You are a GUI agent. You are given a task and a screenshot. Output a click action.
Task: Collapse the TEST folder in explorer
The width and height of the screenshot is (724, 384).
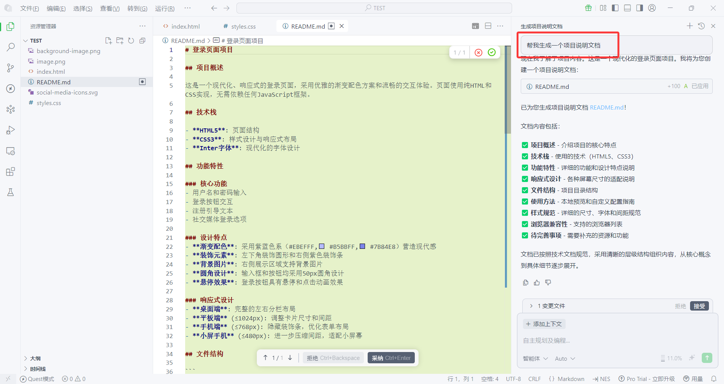pyautogui.click(x=25, y=40)
